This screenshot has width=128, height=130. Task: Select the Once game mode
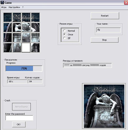[65, 34]
